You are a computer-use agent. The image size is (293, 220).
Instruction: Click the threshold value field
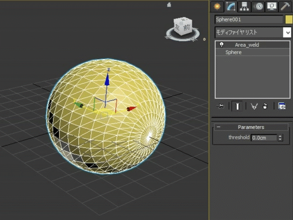click(x=264, y=138)
